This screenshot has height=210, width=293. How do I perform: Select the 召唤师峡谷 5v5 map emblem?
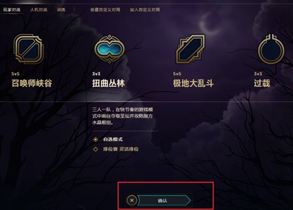(29, 49)
